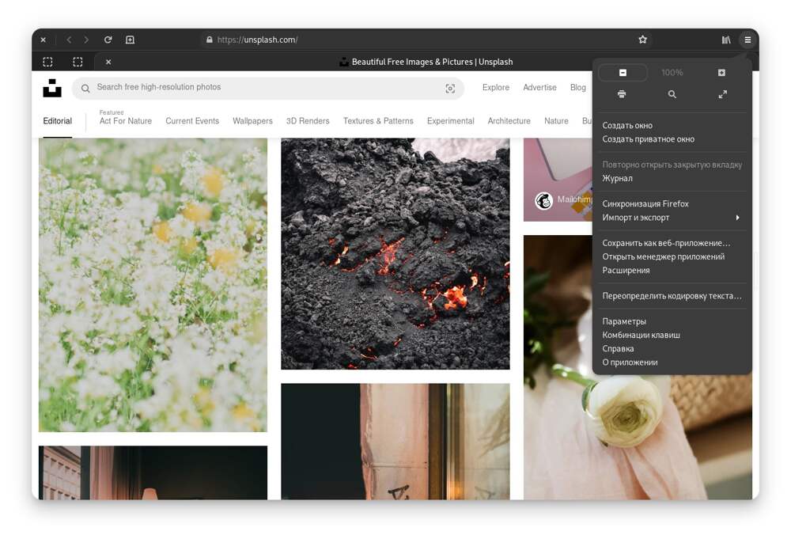Click the zoom out minus button
The image size is (791, 535).
click(x=623, y=73)
